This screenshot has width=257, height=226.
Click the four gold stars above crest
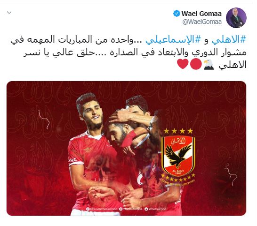(x=178, y=131)
